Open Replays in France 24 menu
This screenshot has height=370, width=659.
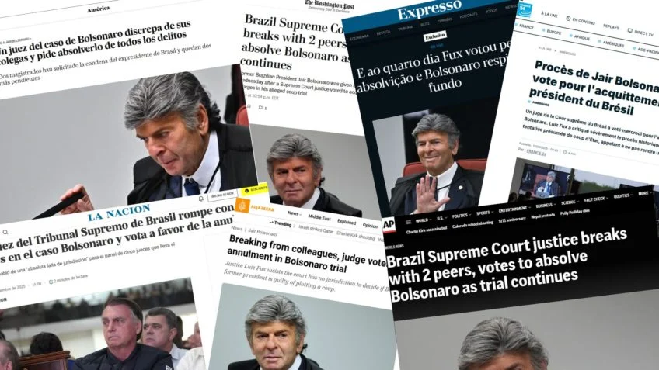(x=611, y=26)
